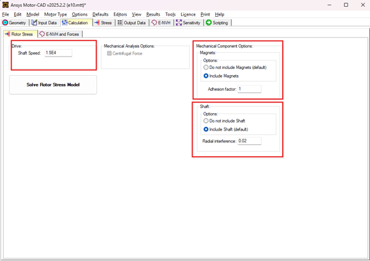Viewport: 370px width, 261px height.
Task: Click the Motor-CAD app icon in title bar
Action: click(x=5, y=5)
